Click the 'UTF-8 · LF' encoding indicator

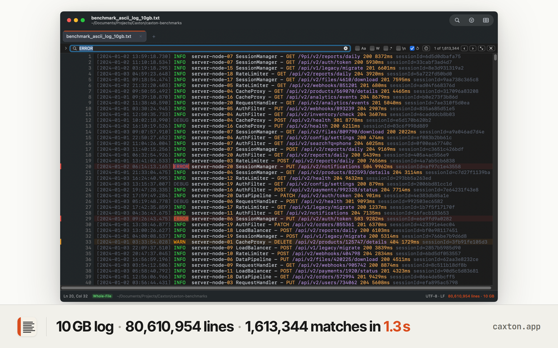pos(435,296)
